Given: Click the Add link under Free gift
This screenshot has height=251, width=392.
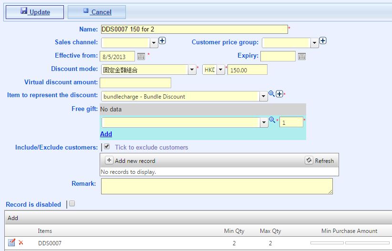Looking at the screenshot, I should click(x=106, y=134).
